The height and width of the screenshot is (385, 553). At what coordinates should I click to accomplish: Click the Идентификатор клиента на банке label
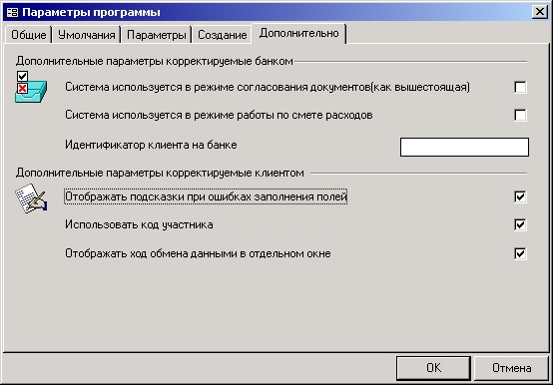[151, 145]
